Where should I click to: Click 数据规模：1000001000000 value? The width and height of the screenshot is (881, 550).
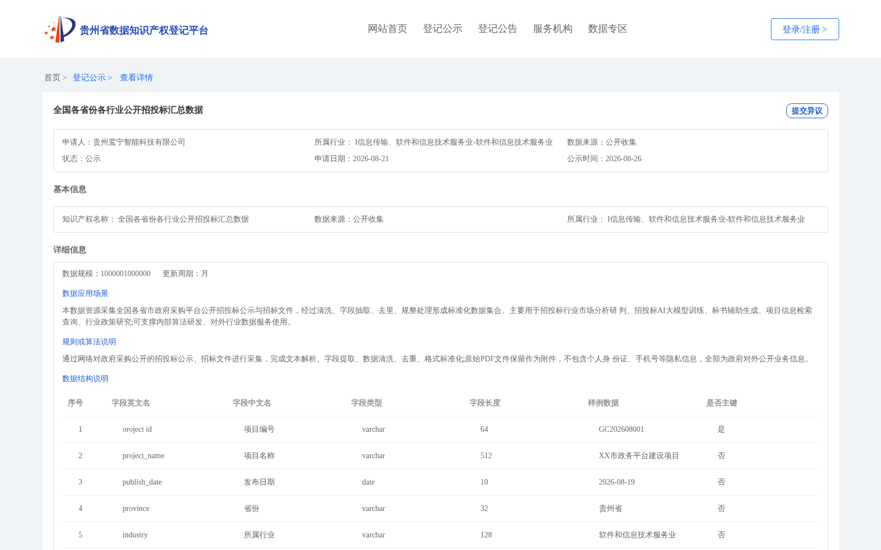click(106, 273)
